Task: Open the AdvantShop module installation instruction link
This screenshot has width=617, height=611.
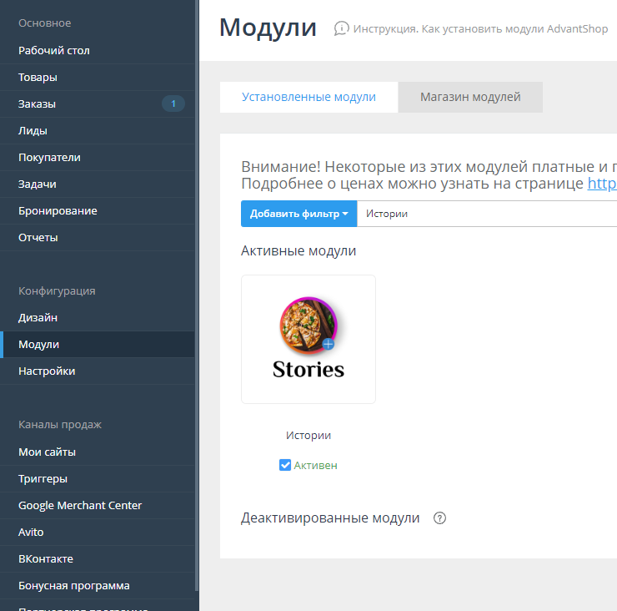Action: (x=480, y=29)
